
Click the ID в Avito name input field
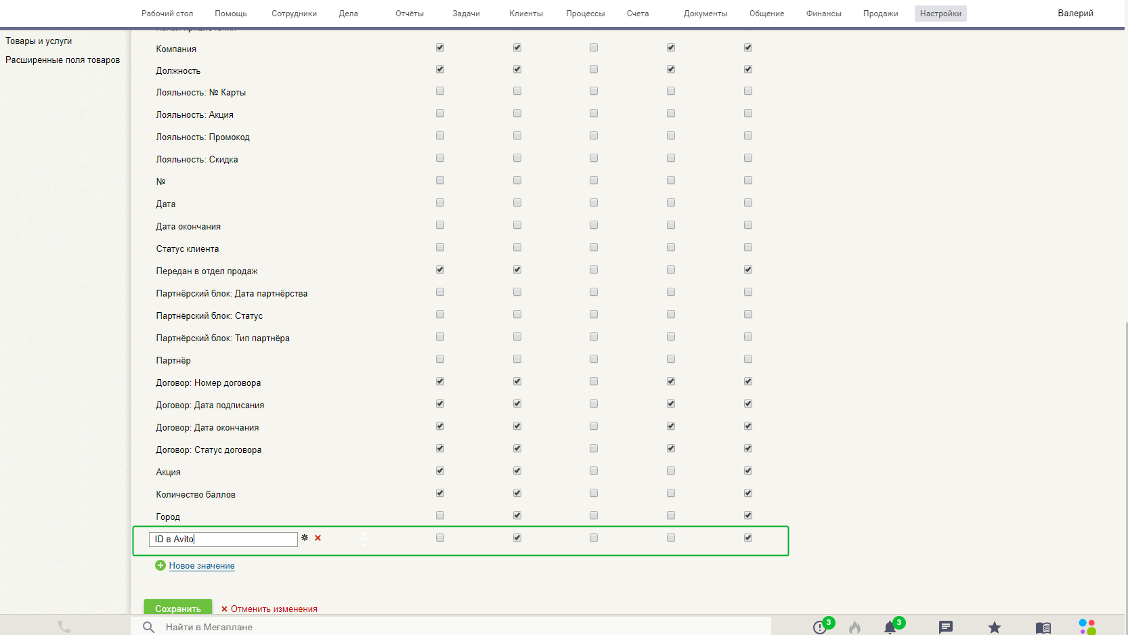[x=223, y=539]
